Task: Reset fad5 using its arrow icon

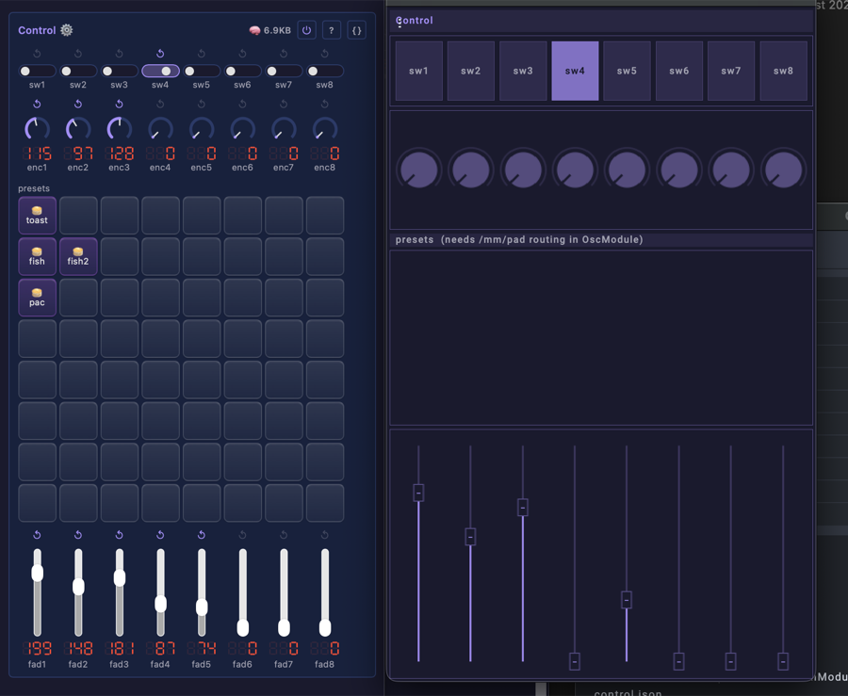Action: 202,534
